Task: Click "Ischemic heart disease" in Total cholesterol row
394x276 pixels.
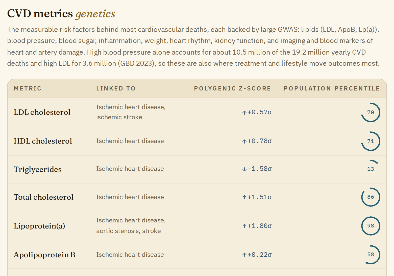Action: 130,197
